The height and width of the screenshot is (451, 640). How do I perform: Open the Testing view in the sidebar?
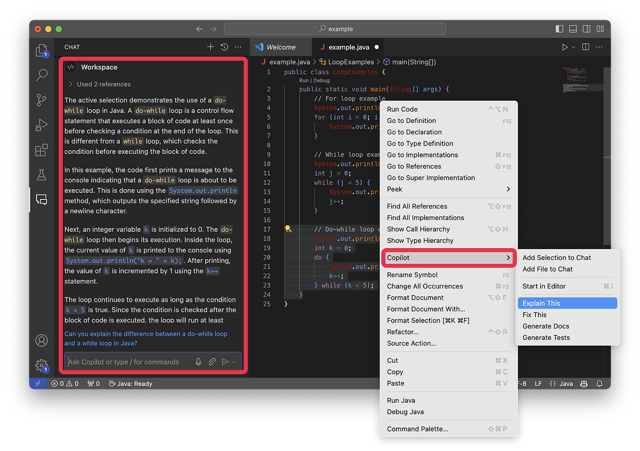tap(41, 175)
